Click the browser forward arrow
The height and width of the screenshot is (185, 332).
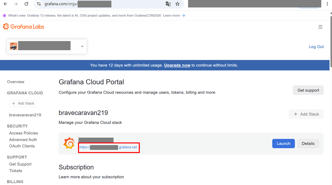tap(16, 4)
